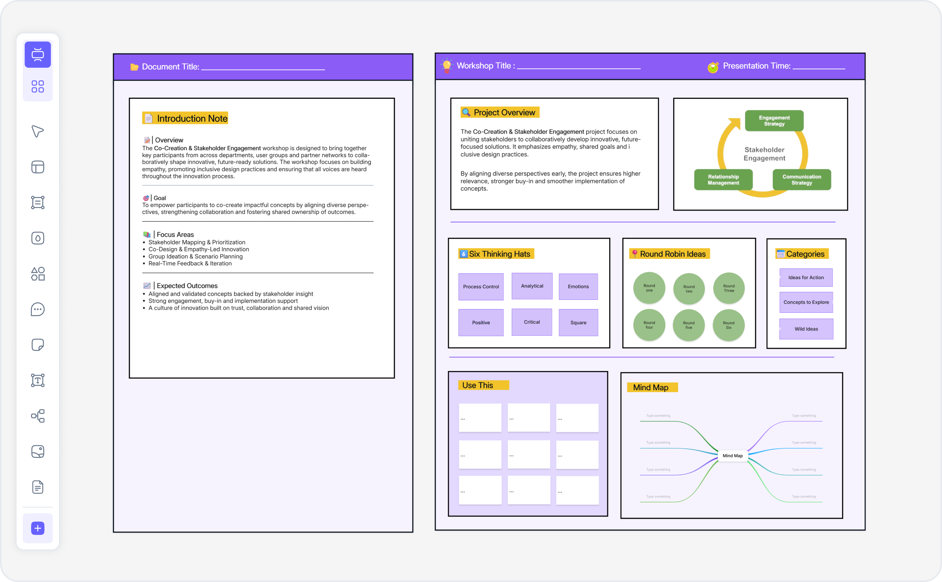Click the Communication Strategy green box
The image size is (942, 582).
pos(801,180)
